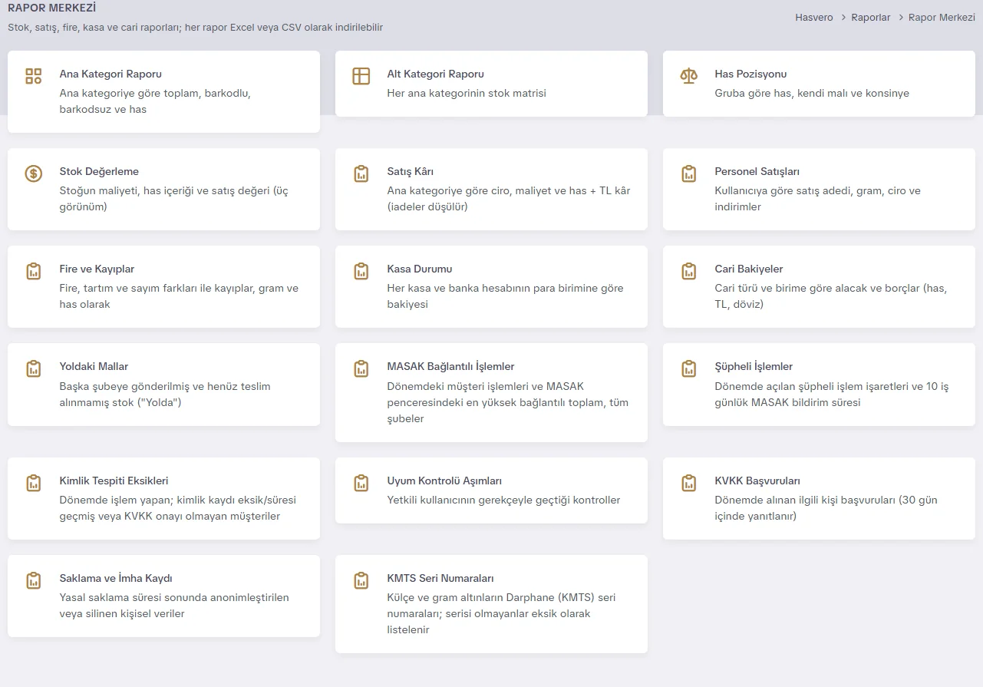Screen dimensions: 983x687
Task: Click the Alt Kategori Raporu table icon
Action: point(361,76)
